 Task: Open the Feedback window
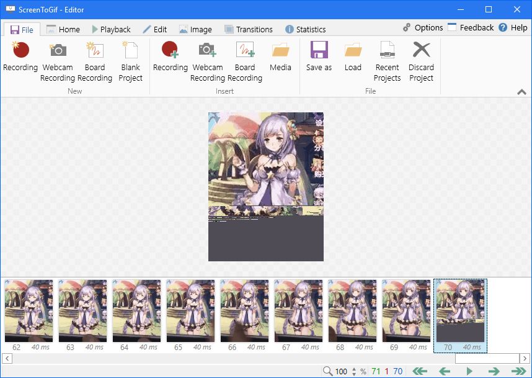point(471,27)
